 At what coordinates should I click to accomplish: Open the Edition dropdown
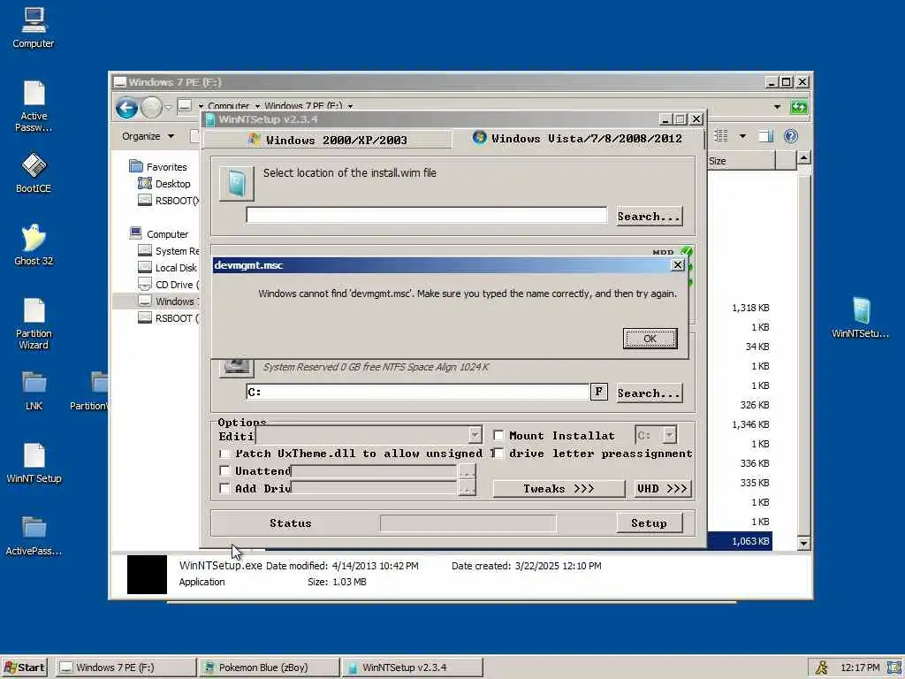[x=475, y=435]
